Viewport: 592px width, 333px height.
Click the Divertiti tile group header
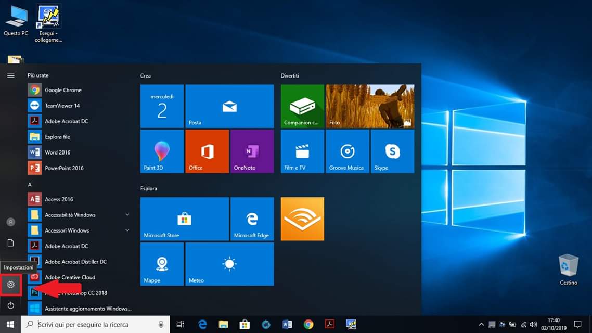click(x=290, y=76)
